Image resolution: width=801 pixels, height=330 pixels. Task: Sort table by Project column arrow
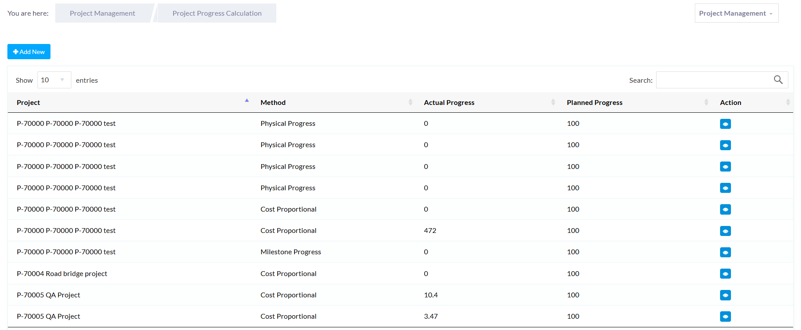click(x=247, y=101)
